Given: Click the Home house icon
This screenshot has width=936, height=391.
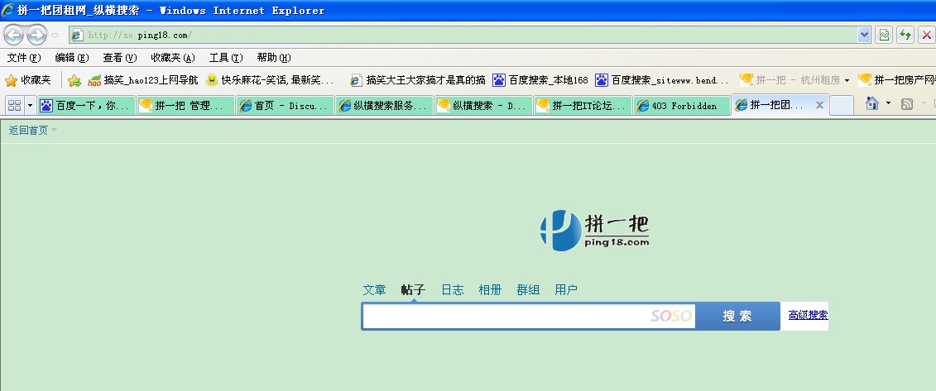Looking at the screenshot, I should [x=872, y=103].
